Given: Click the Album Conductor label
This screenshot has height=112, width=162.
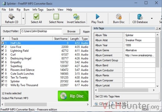Looking at the screenshot, I should [x=104, y=70].
